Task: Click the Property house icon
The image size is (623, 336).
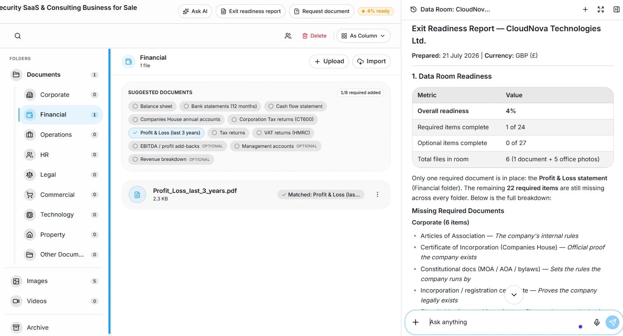Action: pos(30,234)
